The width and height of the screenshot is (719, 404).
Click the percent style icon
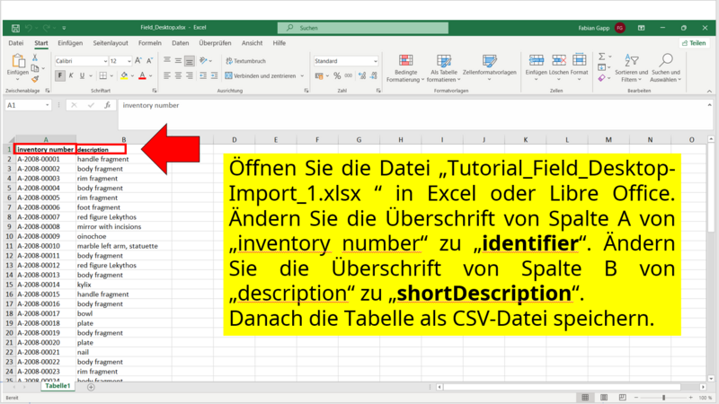[x=337, y=76]
